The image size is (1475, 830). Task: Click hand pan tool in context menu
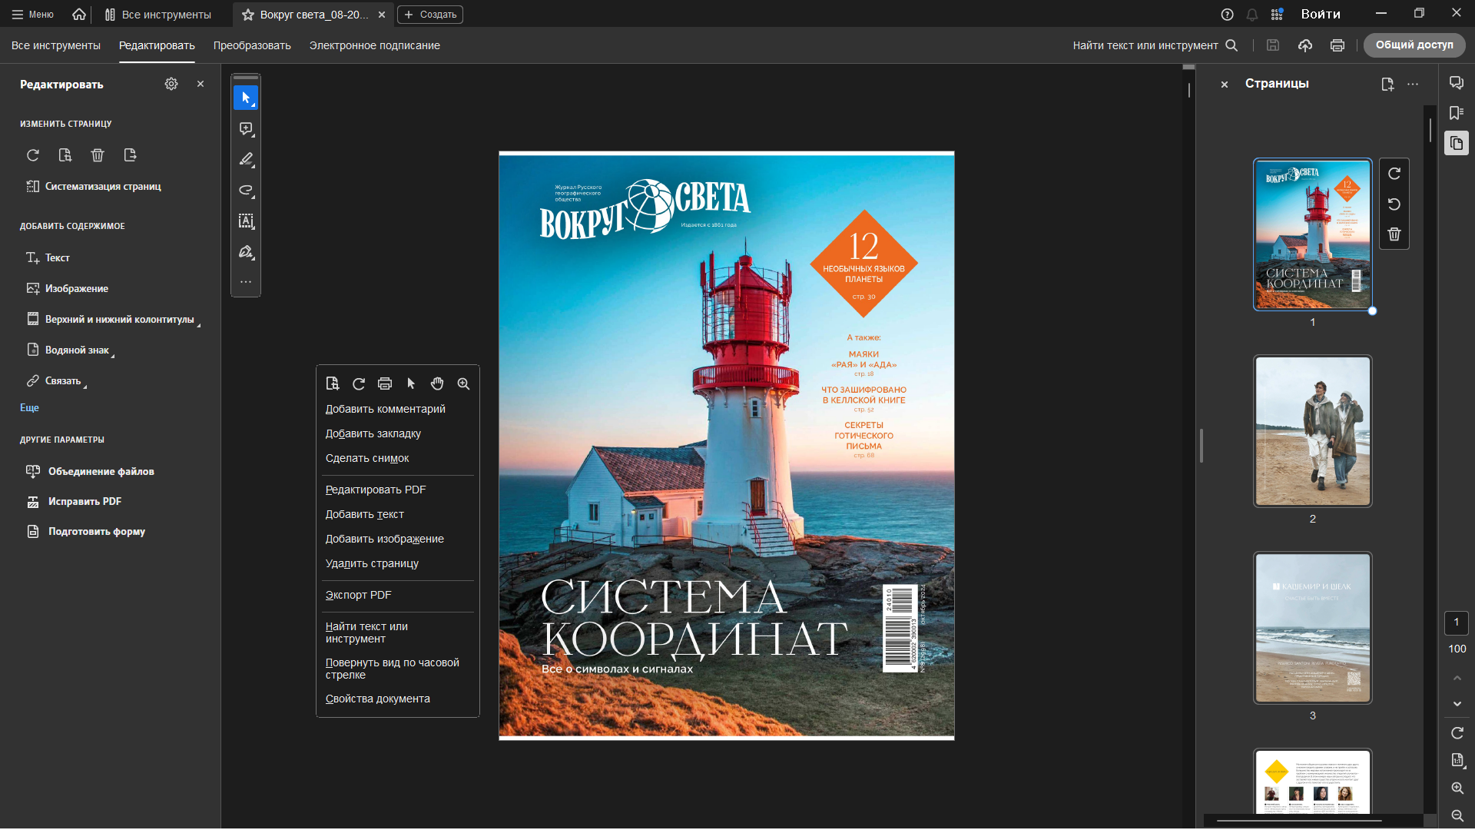click(437, 383)
